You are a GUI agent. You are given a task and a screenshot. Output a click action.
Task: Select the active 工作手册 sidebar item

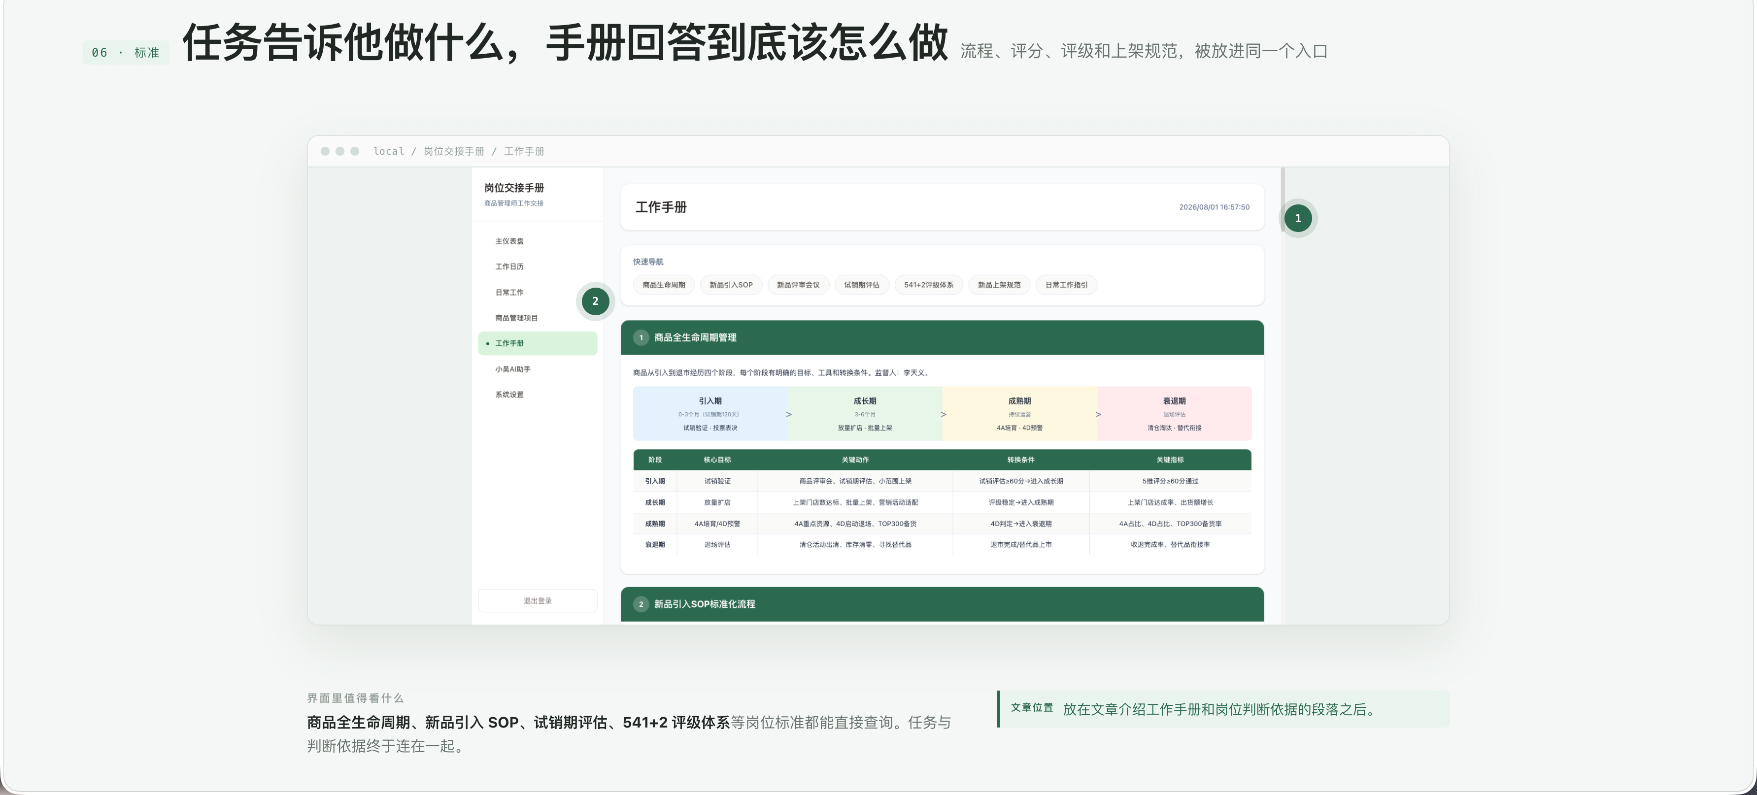click(x=538, y=344)
